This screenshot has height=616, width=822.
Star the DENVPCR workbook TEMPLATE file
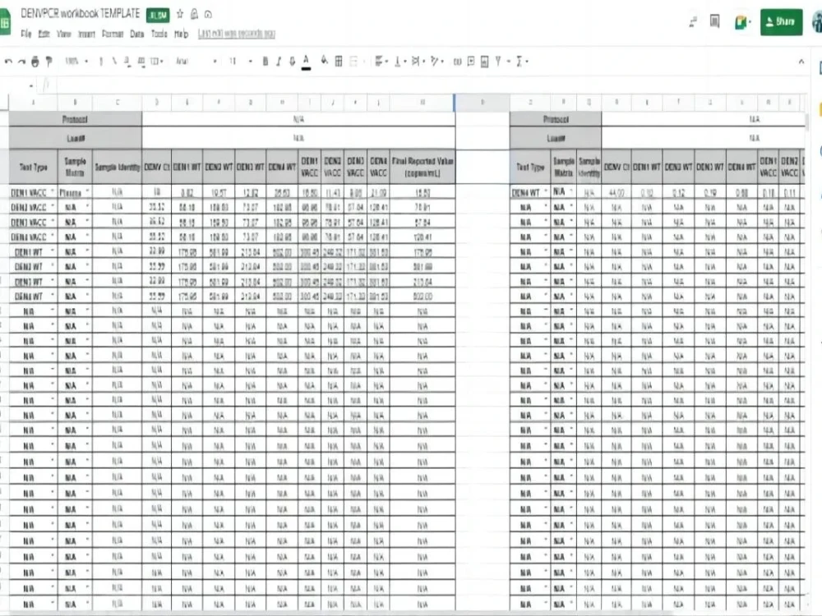pos(179,14)
